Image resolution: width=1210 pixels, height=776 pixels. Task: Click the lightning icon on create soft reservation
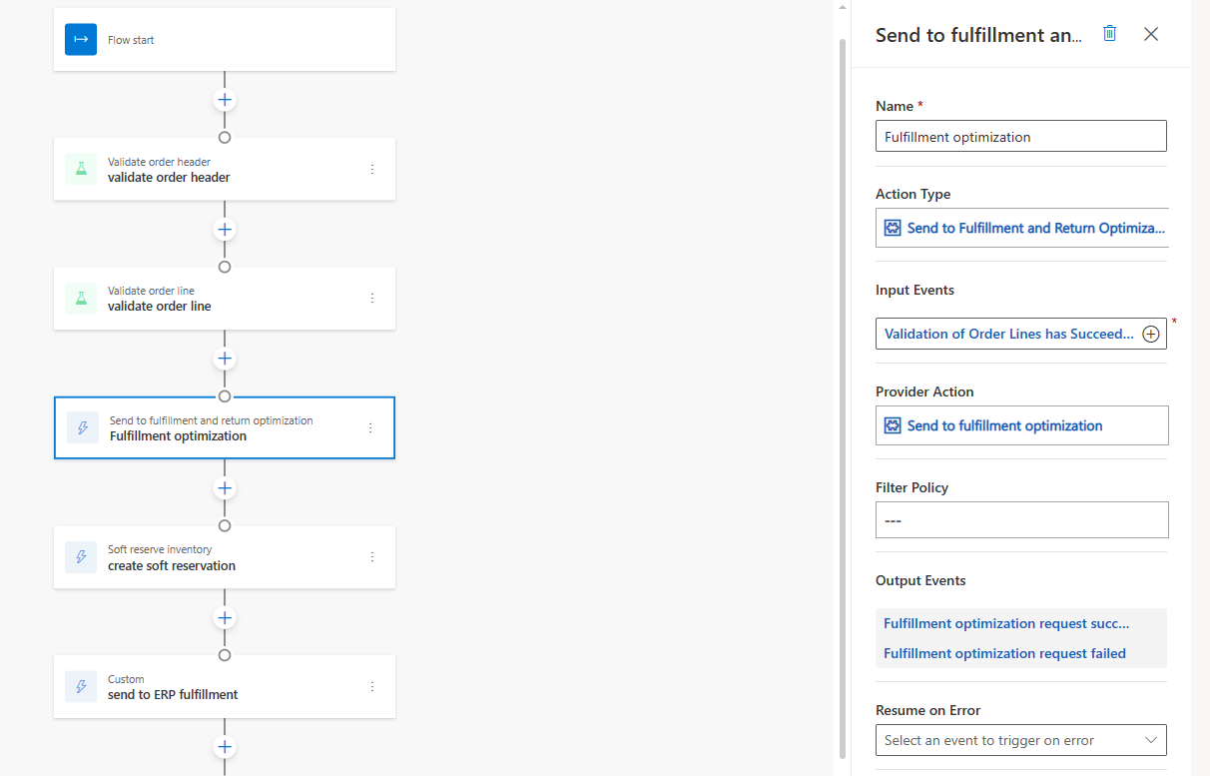tap(81, 557)
